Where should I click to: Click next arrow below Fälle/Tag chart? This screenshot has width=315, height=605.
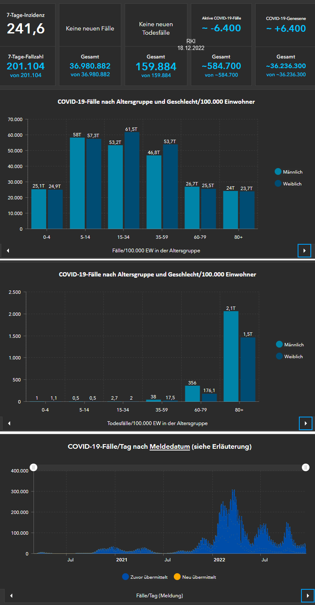pyautogui.click(x=307, y=595)
